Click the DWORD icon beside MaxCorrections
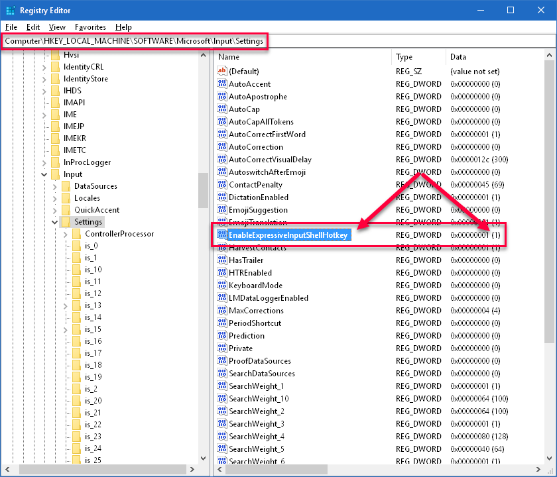The height and width of the screenshot is (477, 557). click(x=222, y=311)
